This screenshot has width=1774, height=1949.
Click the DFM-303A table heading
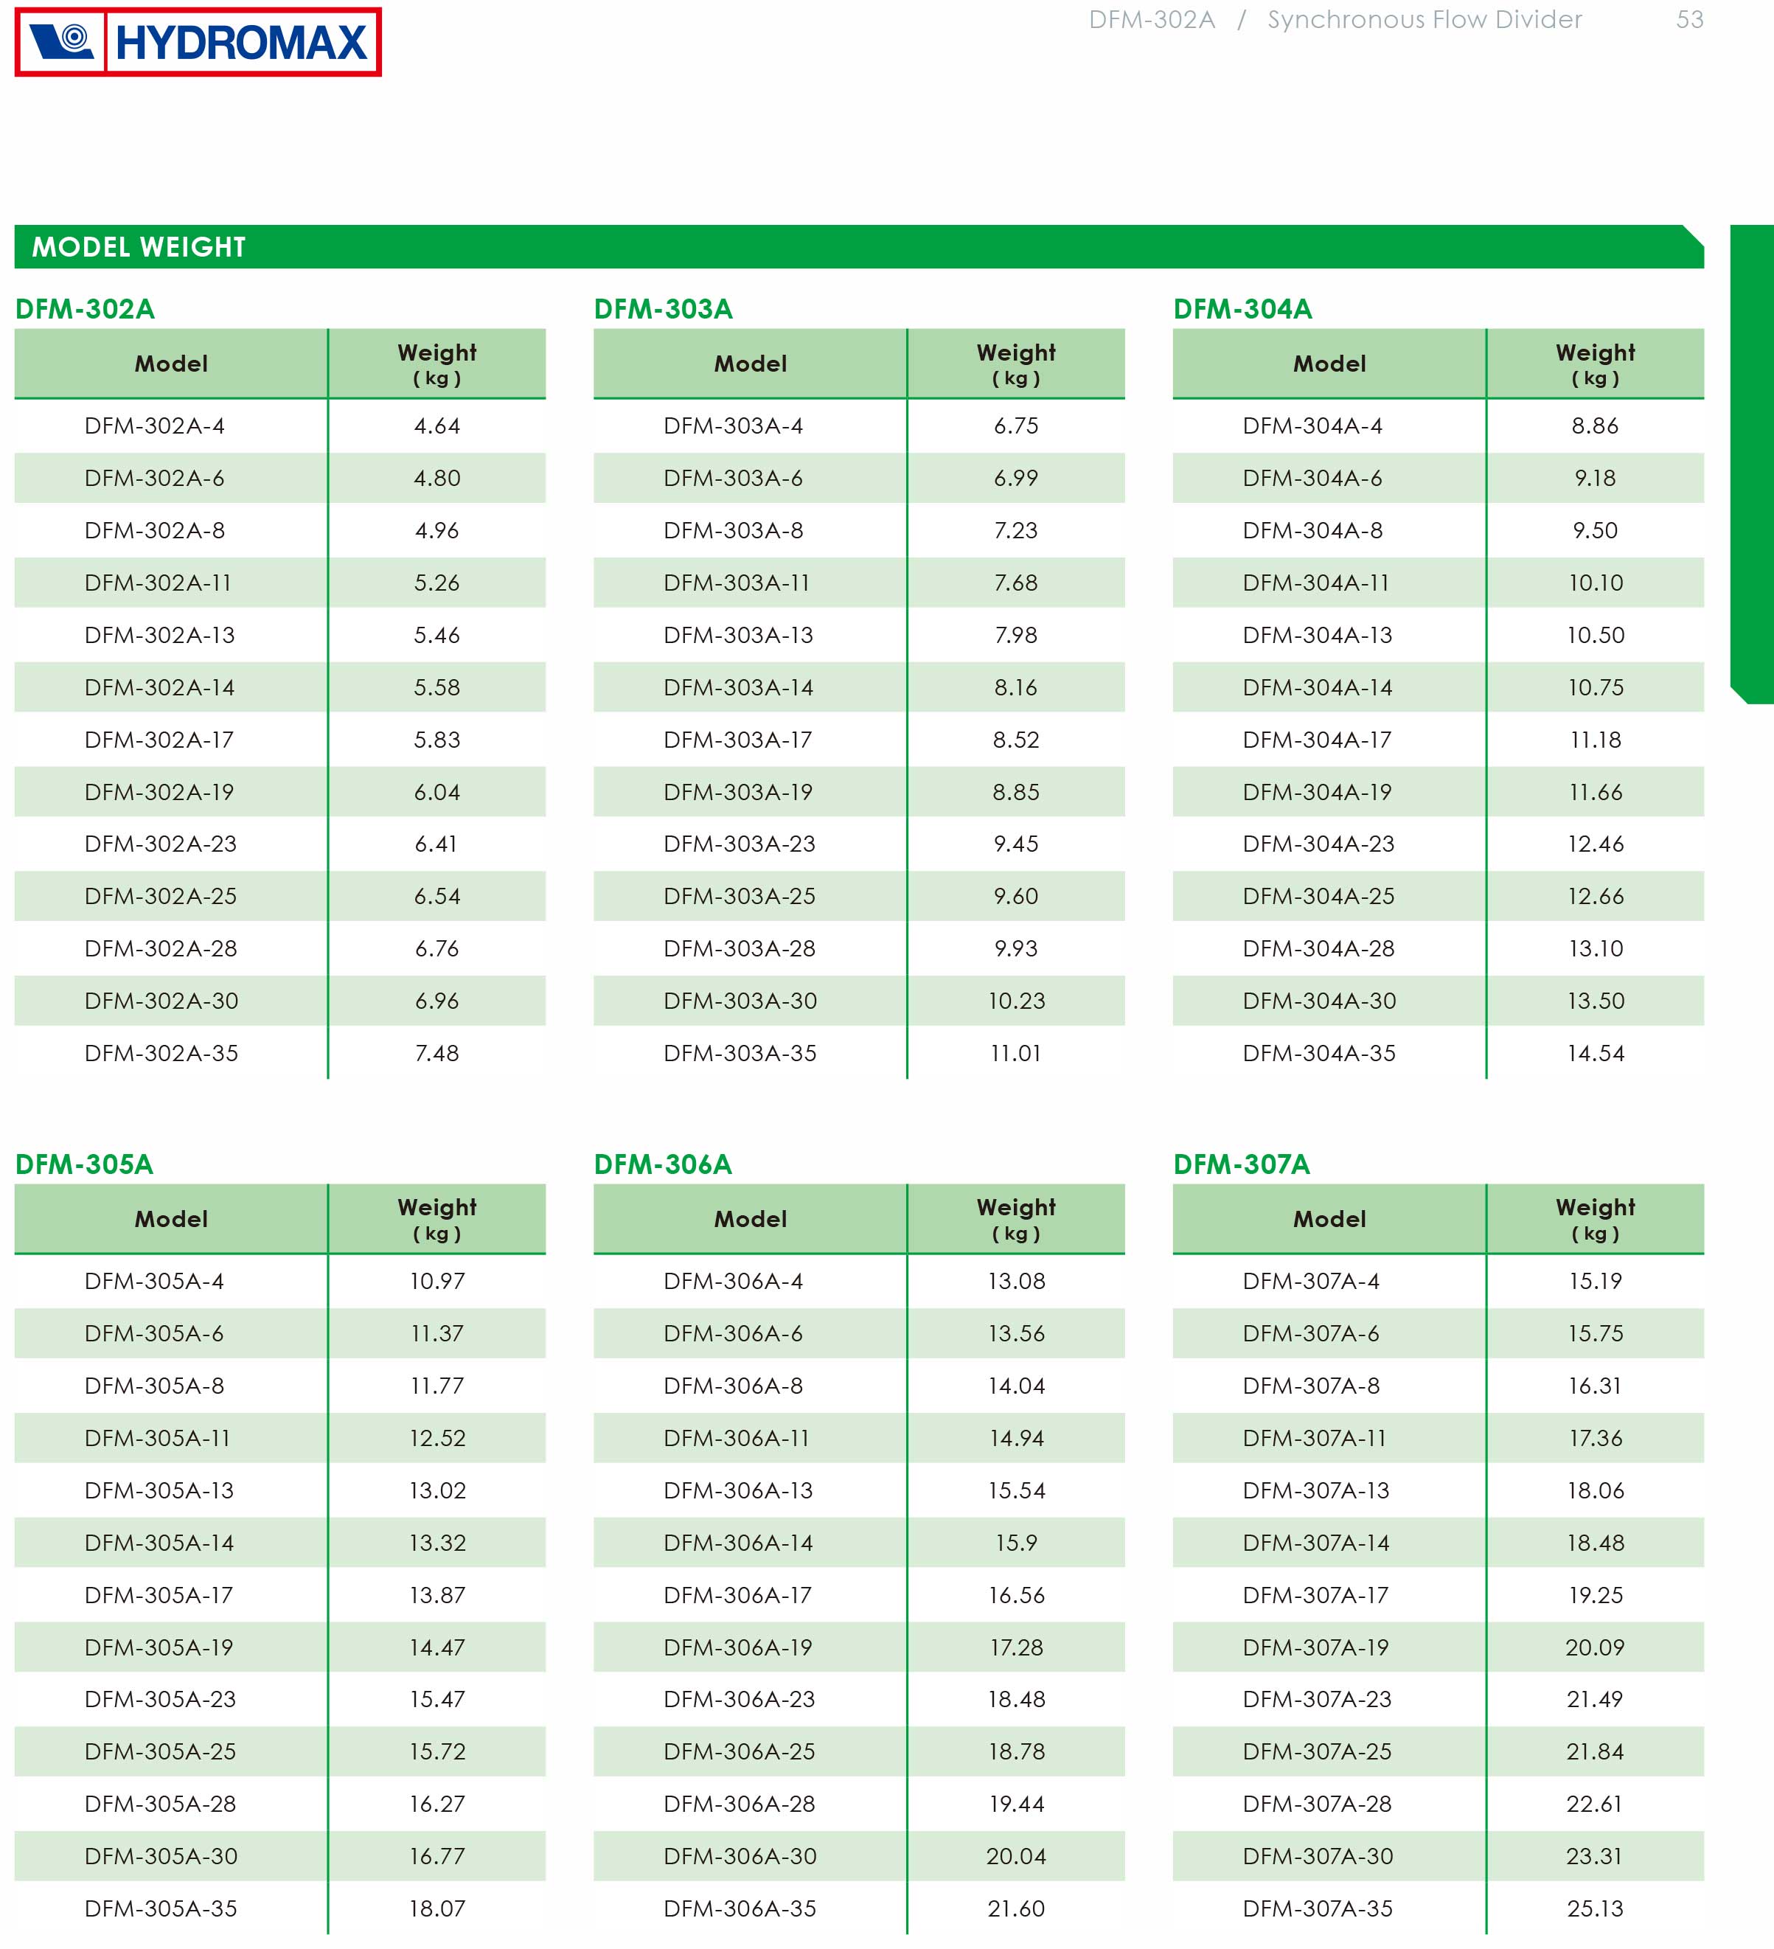coord(663,310)
